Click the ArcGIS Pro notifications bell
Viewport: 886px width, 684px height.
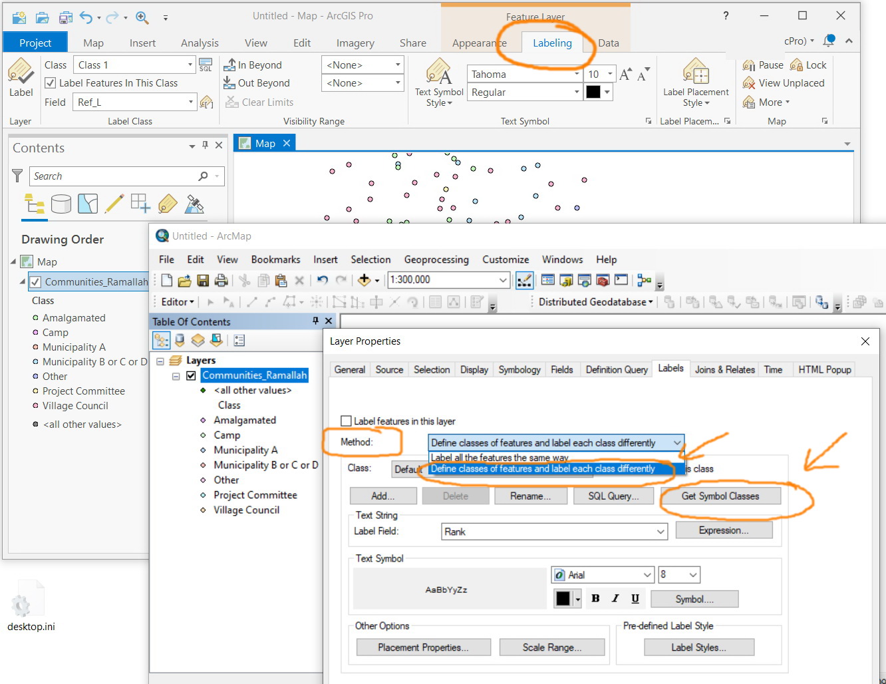pyautogui.click(x=829, y=41)
